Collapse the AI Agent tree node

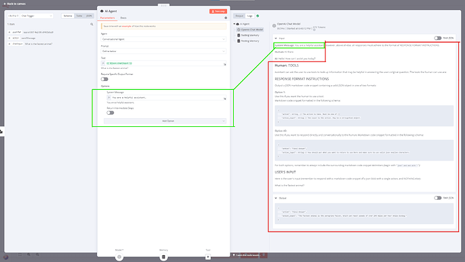tap(235, 24)
